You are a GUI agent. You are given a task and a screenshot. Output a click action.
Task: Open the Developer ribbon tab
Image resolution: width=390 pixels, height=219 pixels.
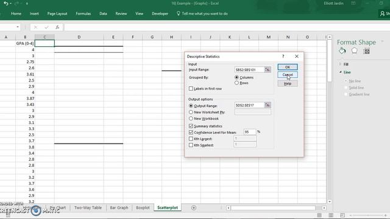coord(160,13)
